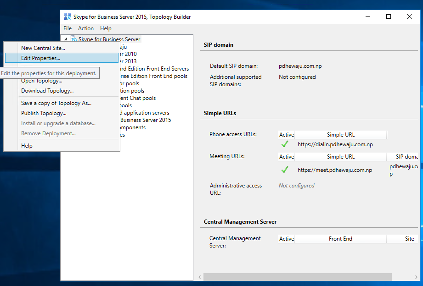This screenshot has width=423, height=286.
Task: Open the Action menu
Action: [86, 28]
